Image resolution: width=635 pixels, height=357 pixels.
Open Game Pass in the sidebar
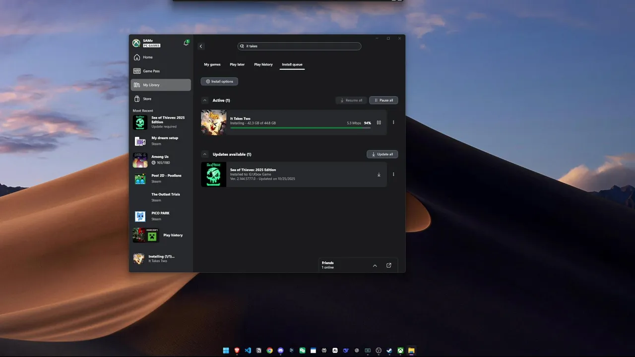[x=161, y=71]
